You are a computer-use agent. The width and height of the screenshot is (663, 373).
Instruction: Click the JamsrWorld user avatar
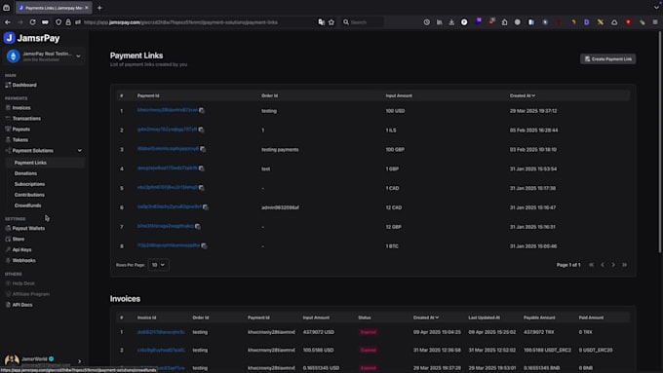(12, 360)
